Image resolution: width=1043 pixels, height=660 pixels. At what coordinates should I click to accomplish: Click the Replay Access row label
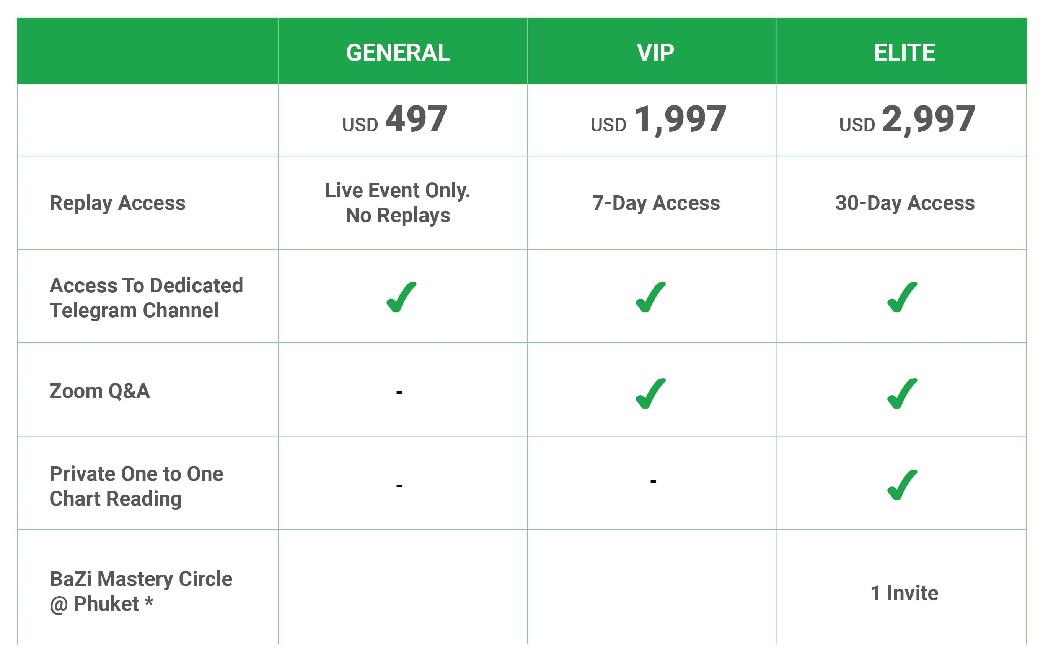click(117, 203)
